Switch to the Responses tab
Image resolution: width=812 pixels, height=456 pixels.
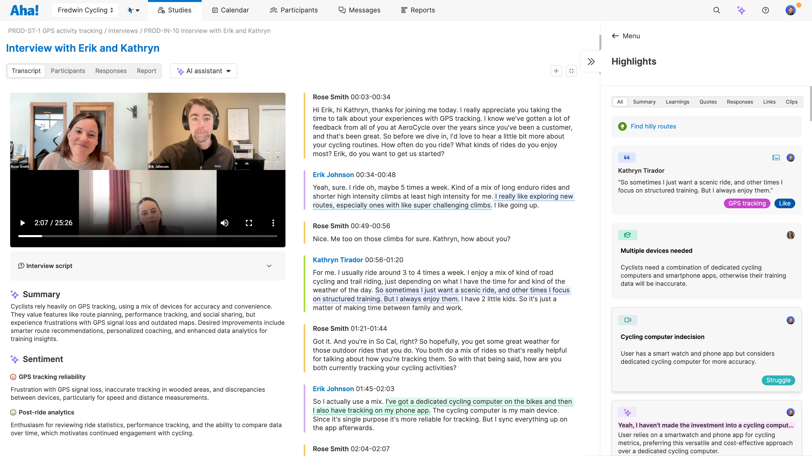111,71
